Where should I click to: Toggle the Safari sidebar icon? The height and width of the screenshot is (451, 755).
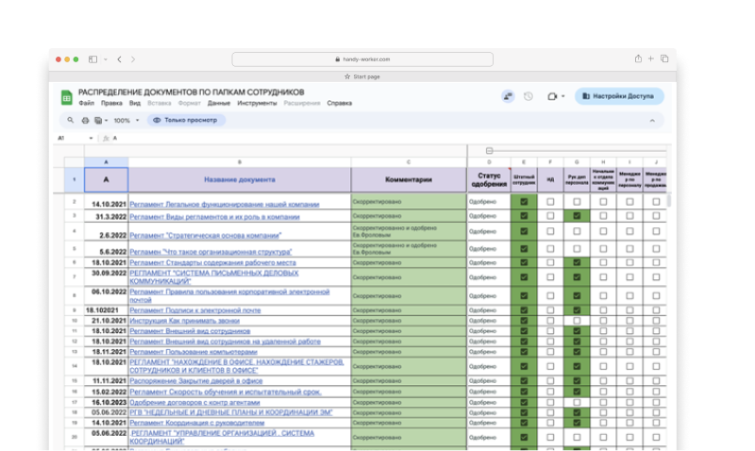tap(92, 59)
